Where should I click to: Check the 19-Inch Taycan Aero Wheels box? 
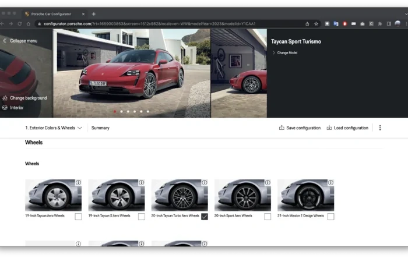[x=78, y=217]
